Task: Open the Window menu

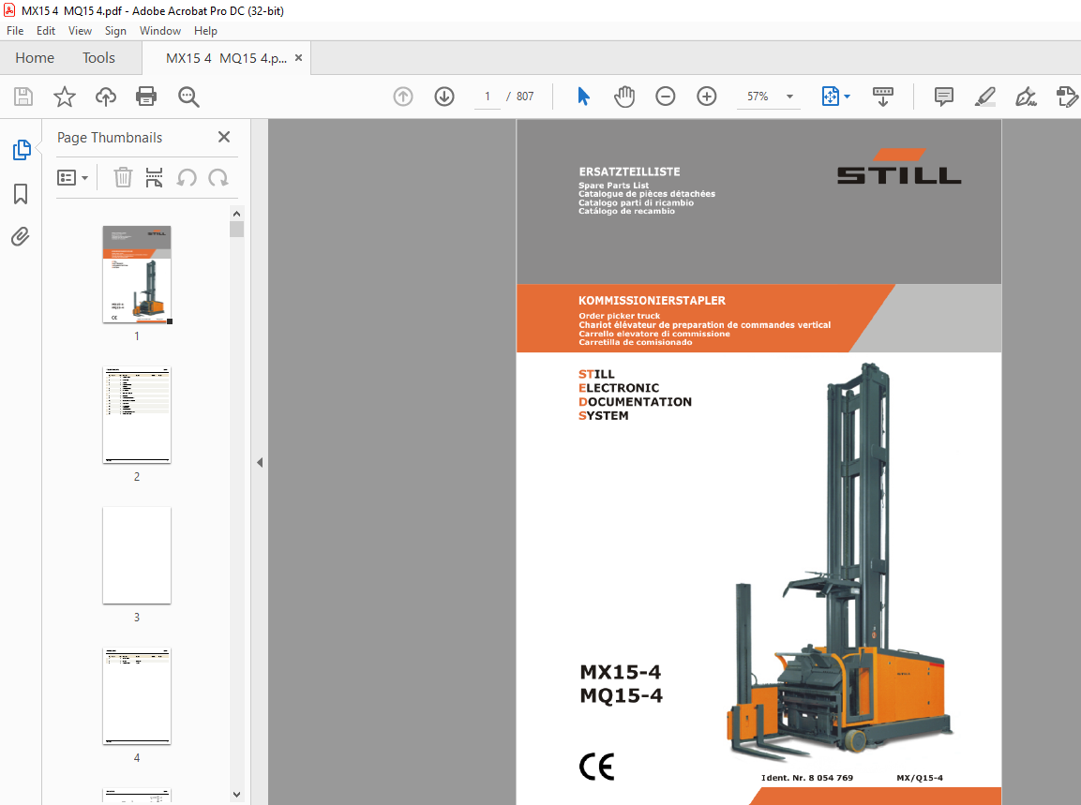Action: [160, 31]
